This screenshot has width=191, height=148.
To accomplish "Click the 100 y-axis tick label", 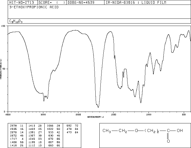I will 3,26.
